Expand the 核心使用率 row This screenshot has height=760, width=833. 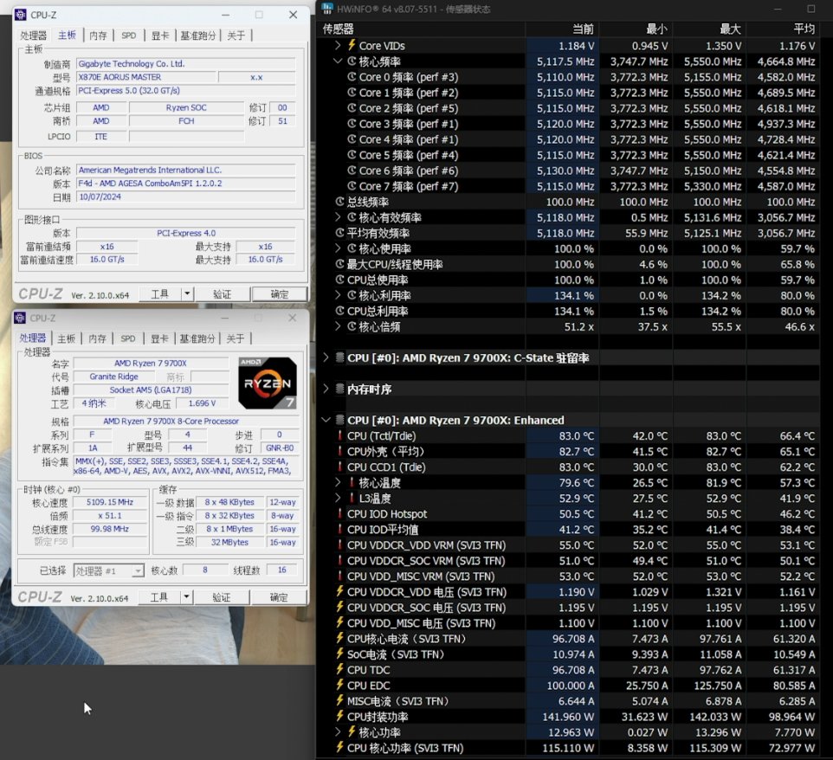click(x=338, y=248)
